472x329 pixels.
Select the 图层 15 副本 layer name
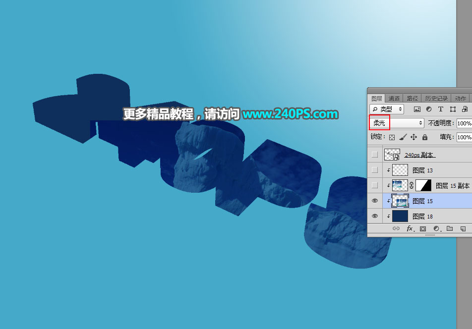[453, 186]
